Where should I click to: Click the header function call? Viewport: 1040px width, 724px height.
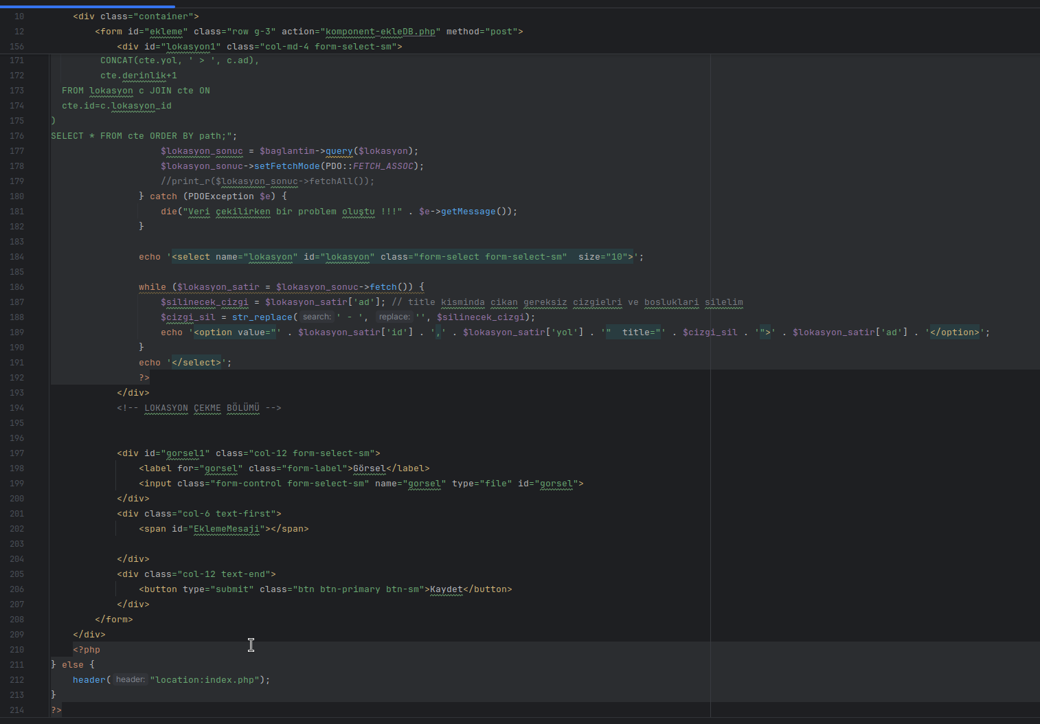click(89, 680)
